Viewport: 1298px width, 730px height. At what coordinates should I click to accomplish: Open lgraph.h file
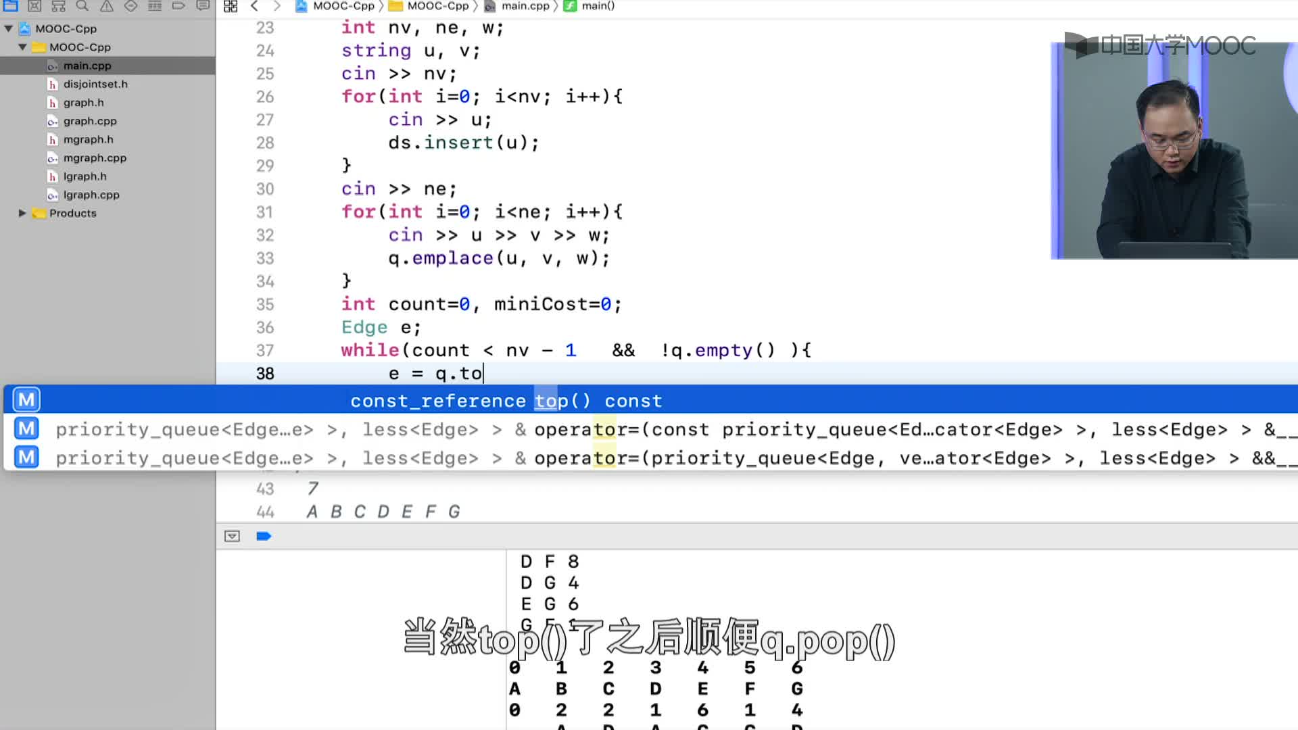[85, 176]
